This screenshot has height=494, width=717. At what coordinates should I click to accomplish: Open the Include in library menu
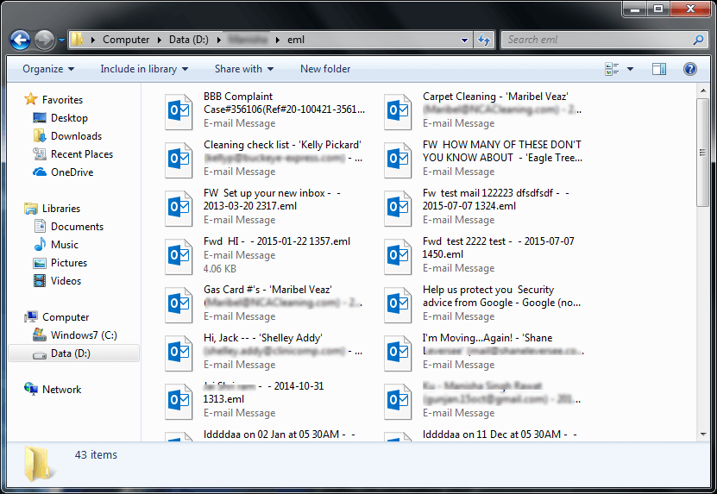pos(144,69)
